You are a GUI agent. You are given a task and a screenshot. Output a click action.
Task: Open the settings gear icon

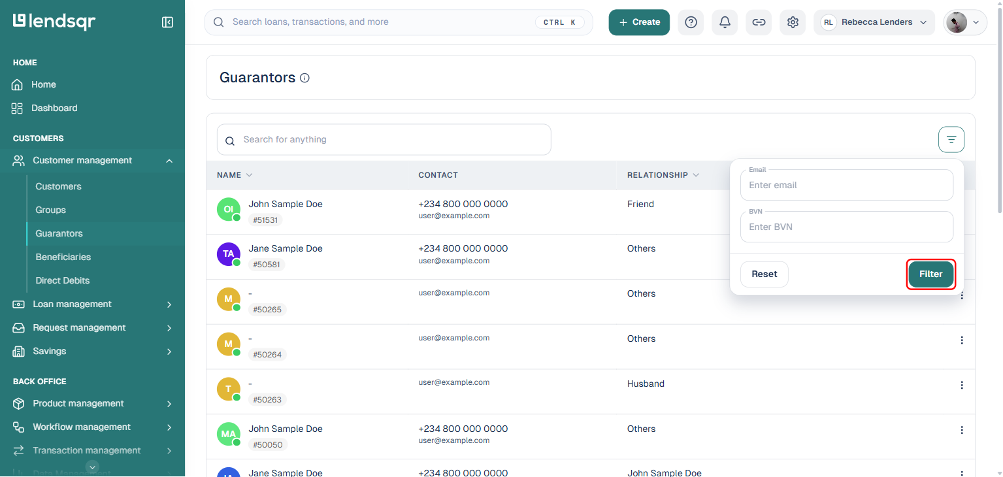[x=793, y=22]
